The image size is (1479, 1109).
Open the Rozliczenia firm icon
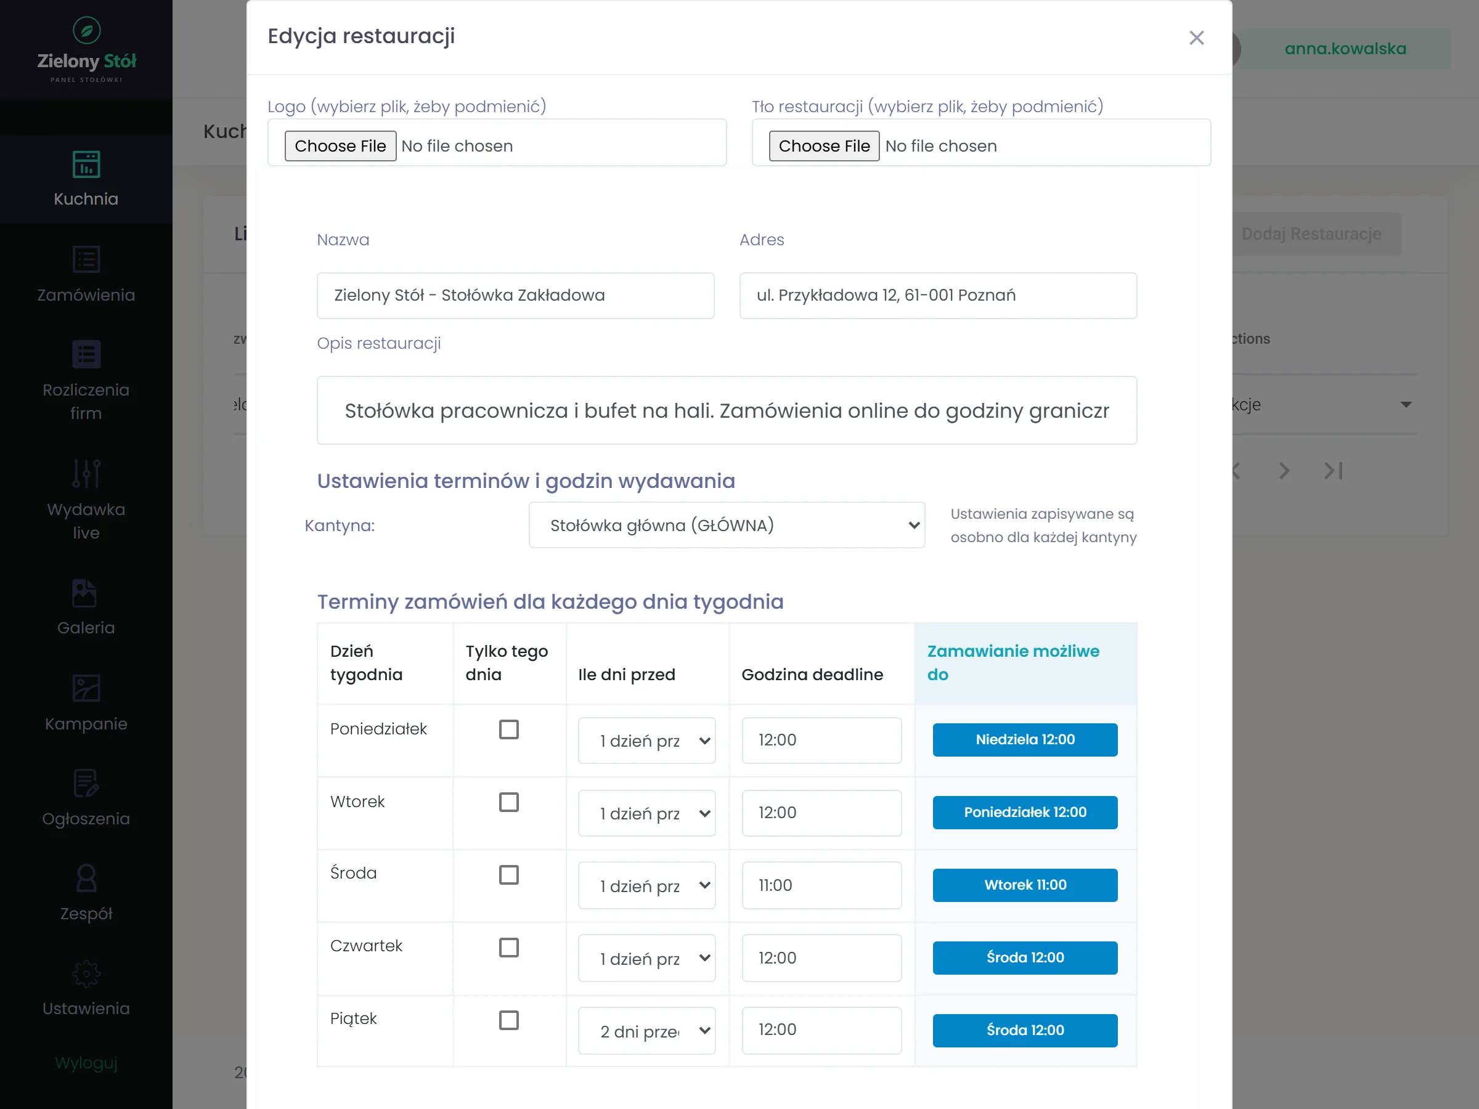point(86,354)
